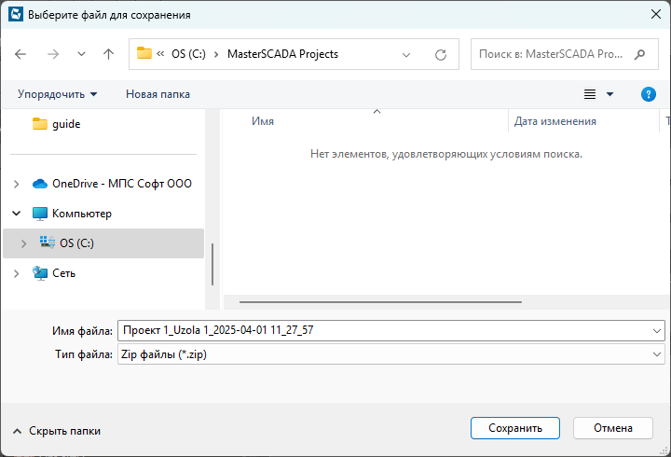This screenshot has width=671, height=457.
Task: Refresh the MasterSCADA Projects folder
Action: point(441,54)
